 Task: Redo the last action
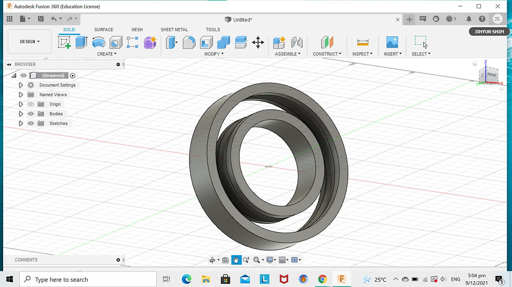click(x=69, y=19)
